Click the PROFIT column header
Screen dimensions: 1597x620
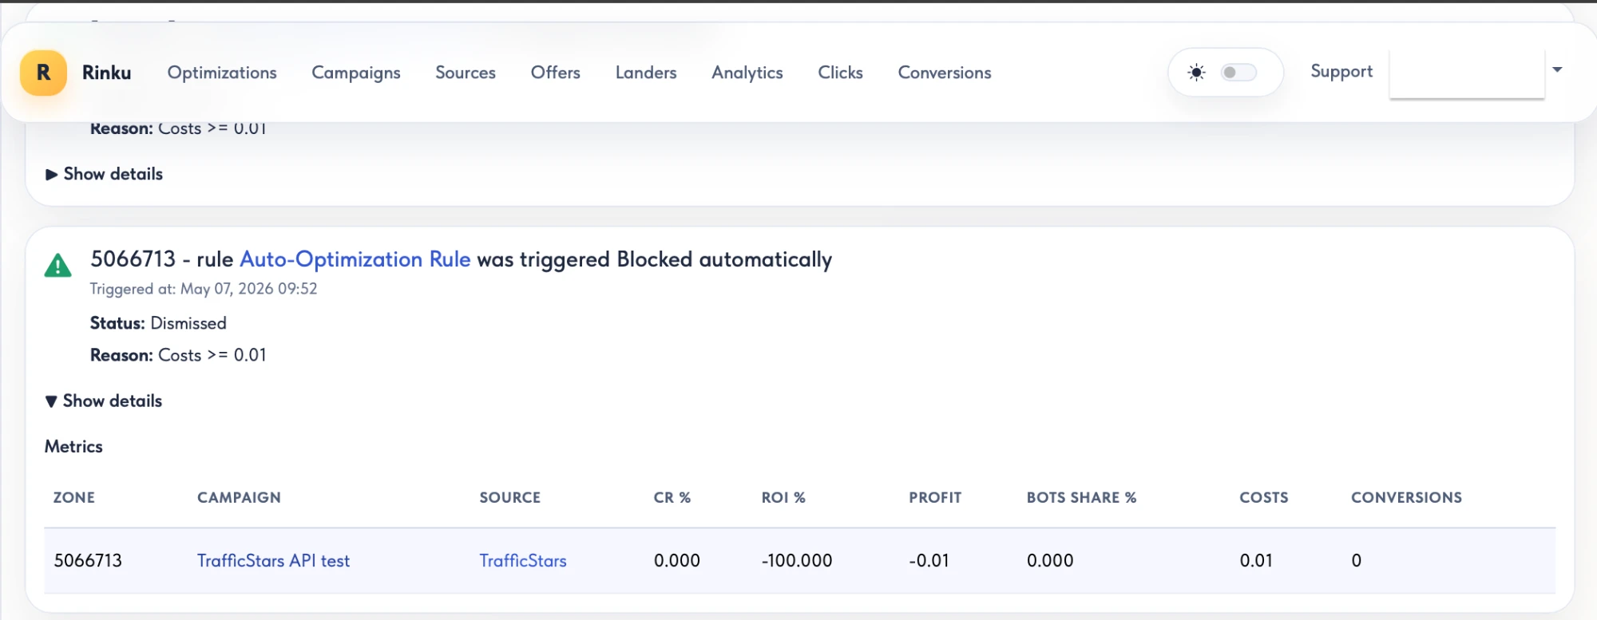pos(935,497)
